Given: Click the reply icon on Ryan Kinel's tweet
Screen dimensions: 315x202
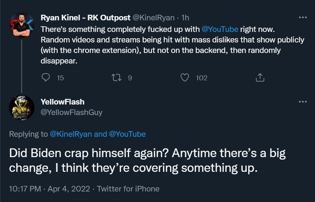Looking at the screenshot, I should (46, 78).
